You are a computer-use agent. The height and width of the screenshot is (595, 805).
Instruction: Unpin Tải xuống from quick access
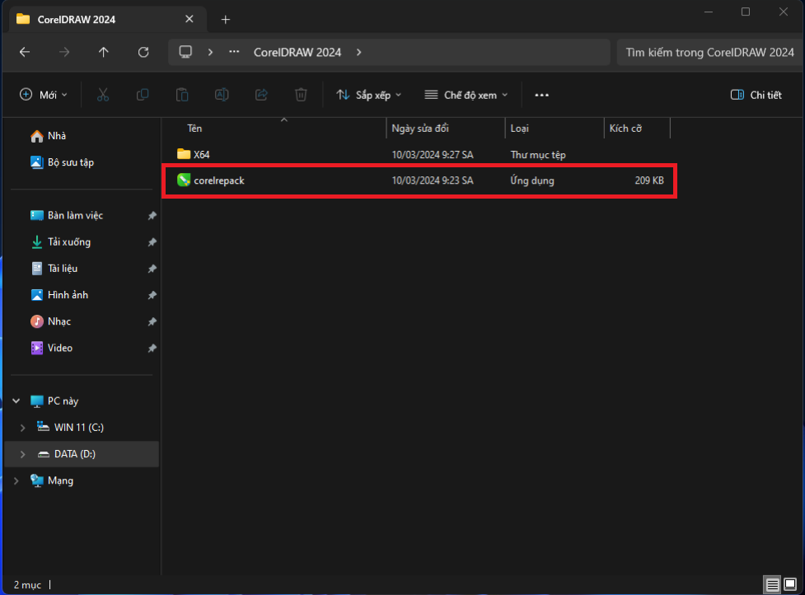pos(152,242)
